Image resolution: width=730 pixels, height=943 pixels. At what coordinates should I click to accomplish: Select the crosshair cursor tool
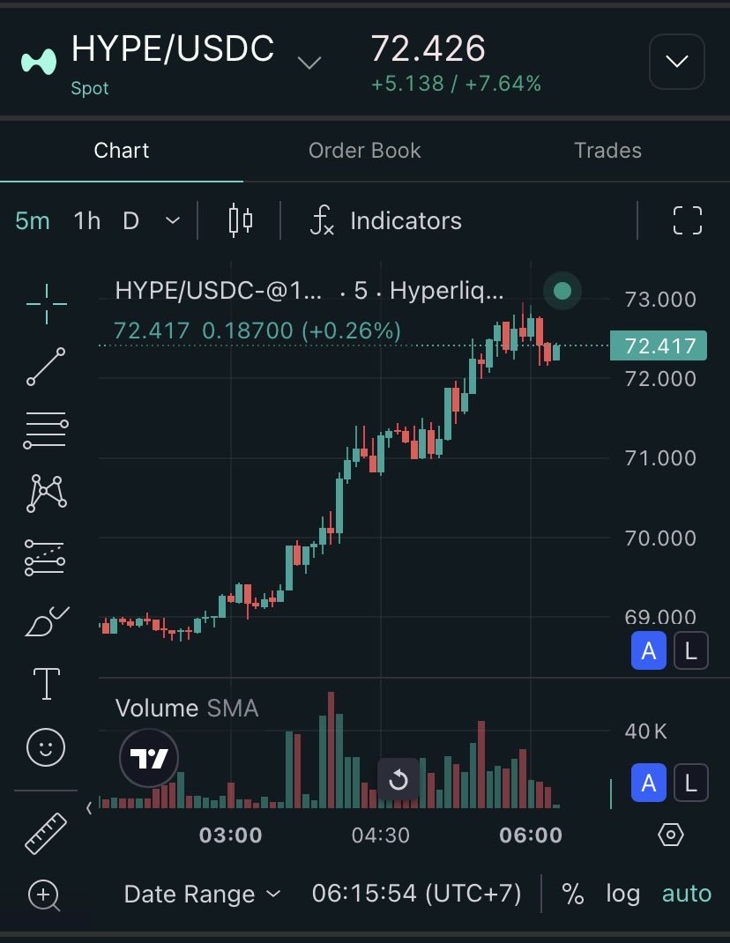[x=47, y=304]
